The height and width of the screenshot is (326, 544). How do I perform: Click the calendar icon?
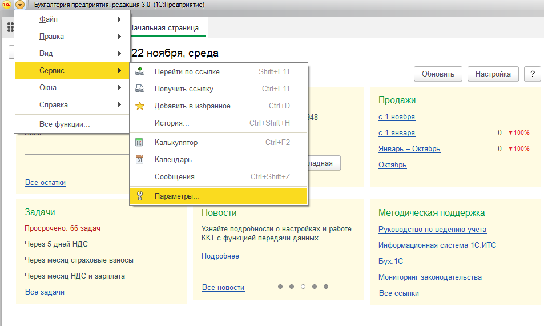click(139, 159)
